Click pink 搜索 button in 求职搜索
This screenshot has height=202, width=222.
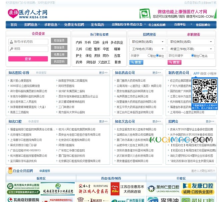click(174, 62)
